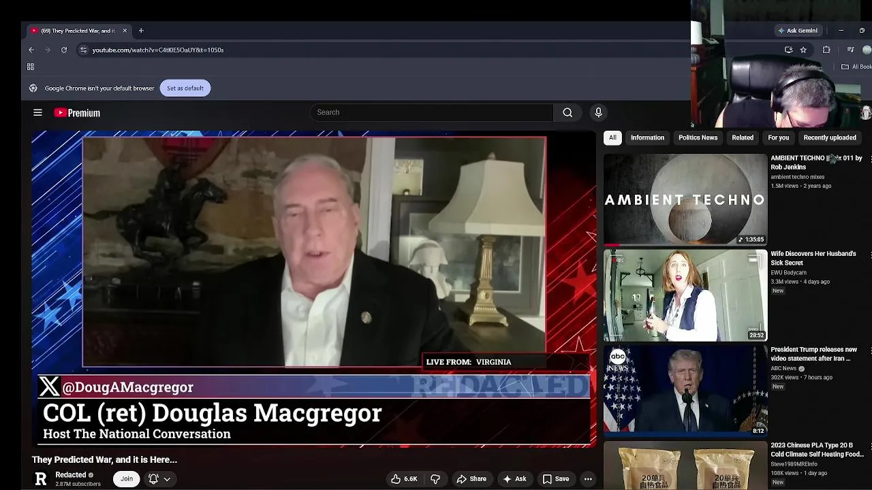Open the Redacted channel avatar
872x490 pixels.
(41, 479)
